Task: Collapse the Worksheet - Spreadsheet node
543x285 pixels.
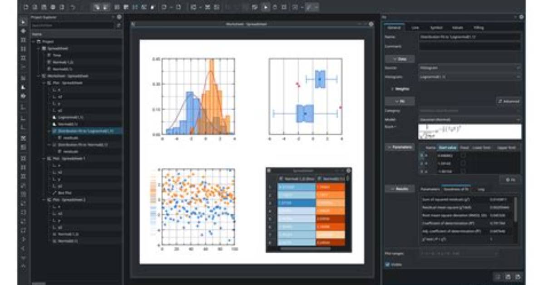Action: [39, 76]
